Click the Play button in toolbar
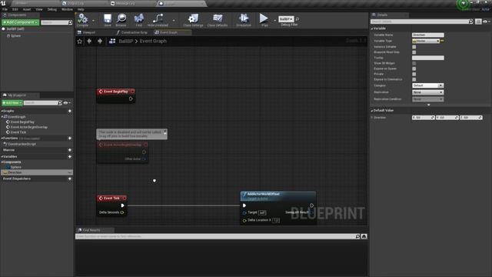Viewport: 492px width, 277px height. point(264,19)
